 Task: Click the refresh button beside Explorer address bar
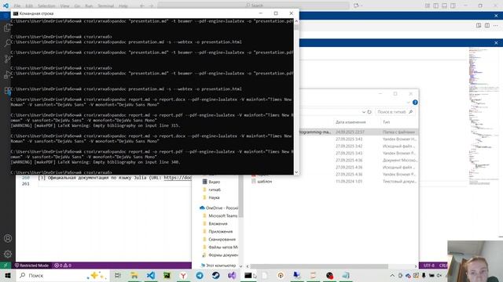pyautogui.click(x=369, y=112)
